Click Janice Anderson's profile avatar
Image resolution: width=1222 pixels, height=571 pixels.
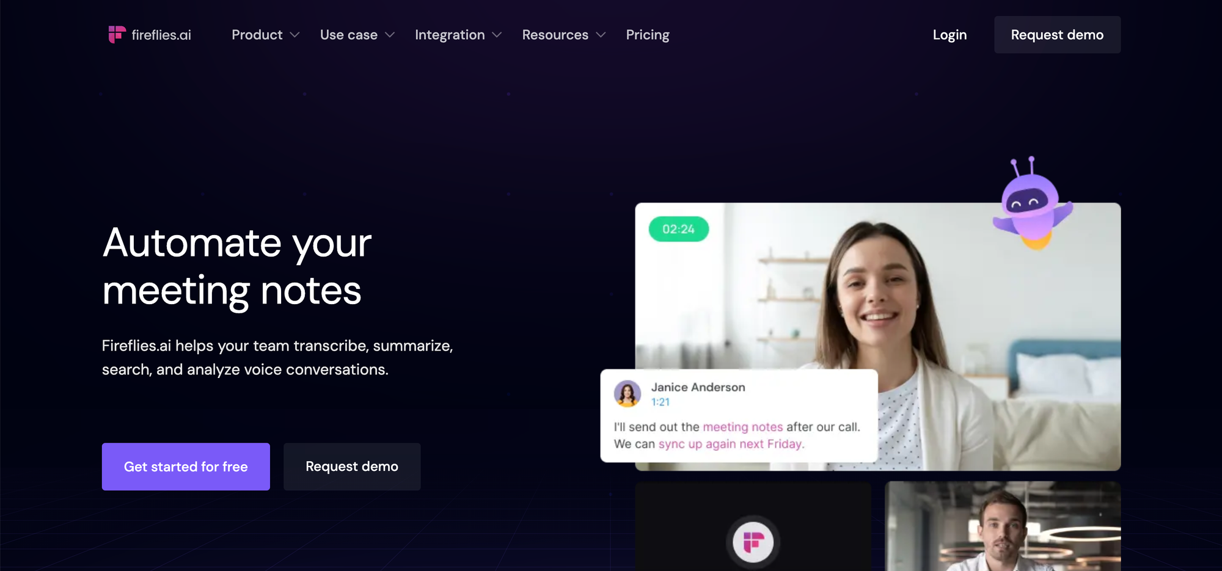627,394
